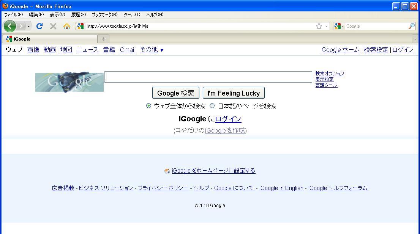Click the forward navigation arrow
Screen dimensions: 420x234
(x=21, y=26)
